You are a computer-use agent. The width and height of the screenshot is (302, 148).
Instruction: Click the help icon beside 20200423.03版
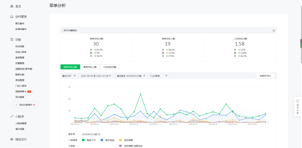[99, 134]
